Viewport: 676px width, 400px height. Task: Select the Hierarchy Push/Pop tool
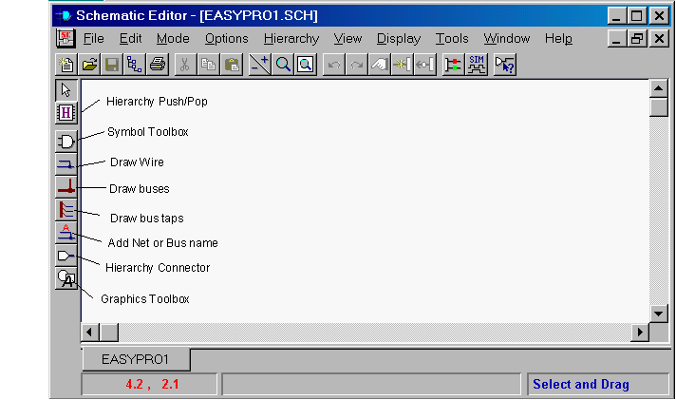coord(66,112)
